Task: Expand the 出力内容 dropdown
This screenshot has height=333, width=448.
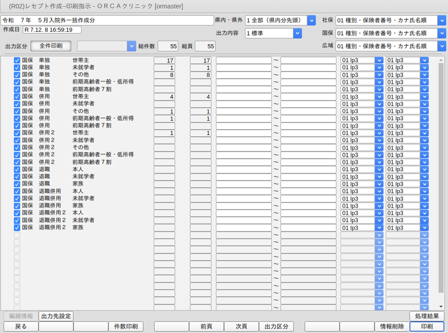Action: [297, 33]
